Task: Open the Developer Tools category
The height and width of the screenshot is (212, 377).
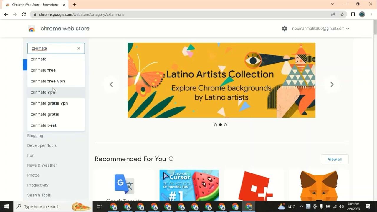Action: pos(42,145)
